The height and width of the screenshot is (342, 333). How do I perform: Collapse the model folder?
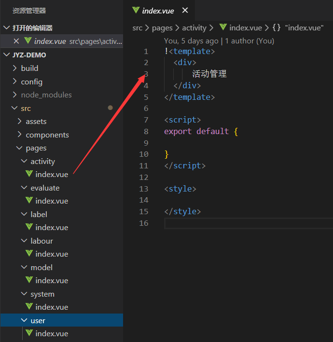point(24,267)
